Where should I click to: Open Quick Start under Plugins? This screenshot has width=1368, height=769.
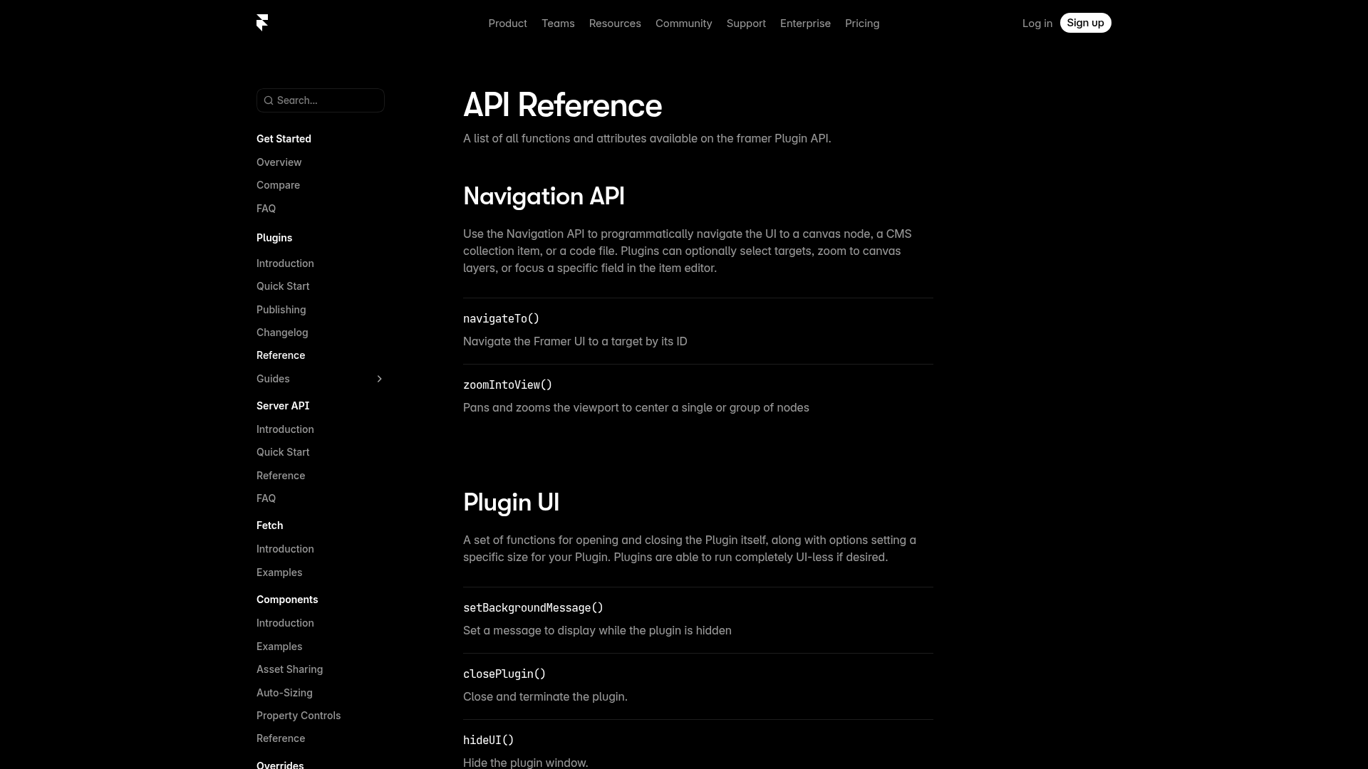[x=283, y=286]
